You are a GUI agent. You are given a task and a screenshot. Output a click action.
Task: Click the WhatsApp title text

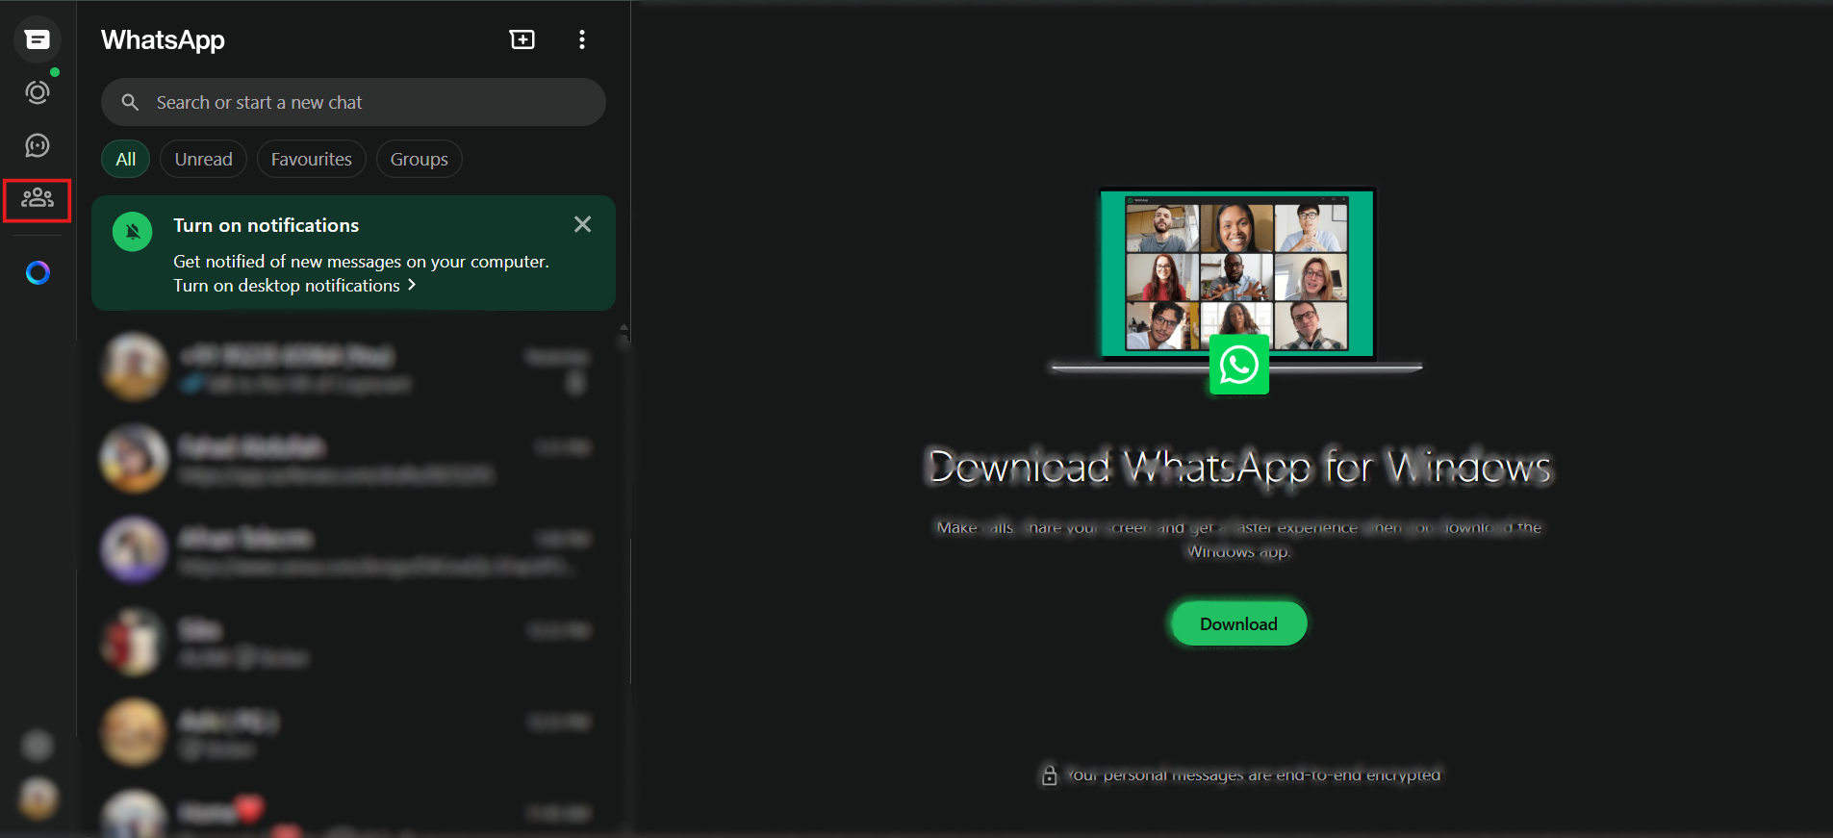tap(163, 39)
